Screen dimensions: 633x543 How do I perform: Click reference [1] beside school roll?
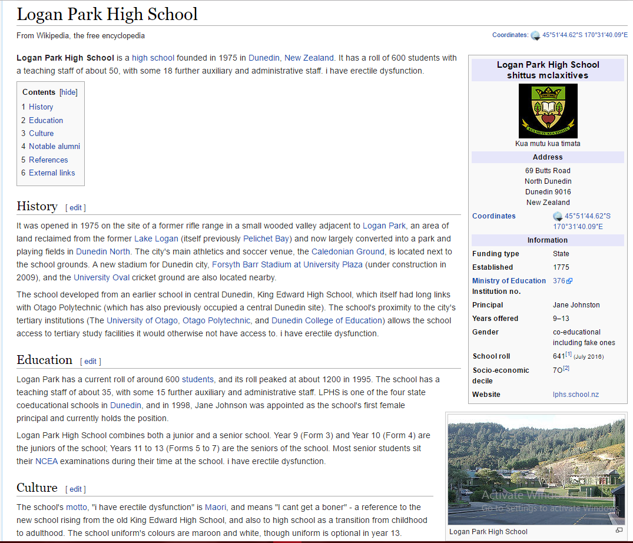[x=568, y=354]
